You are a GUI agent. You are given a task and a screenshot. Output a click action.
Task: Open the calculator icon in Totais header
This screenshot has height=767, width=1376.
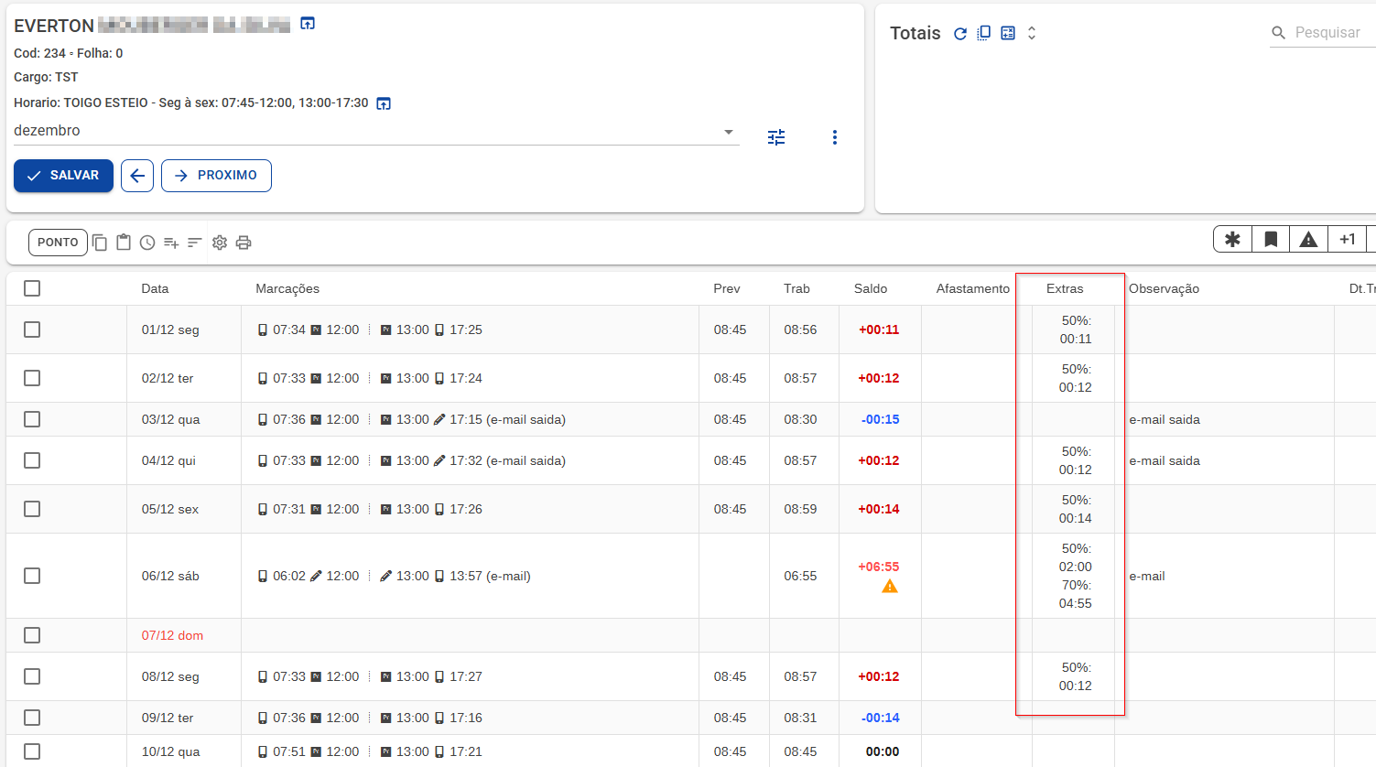[1008, 33]
